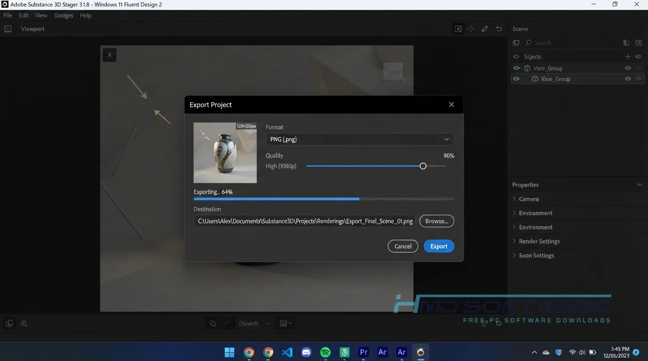Select the pencil edit tool in Viewport toolbar

[x=485, y=29]
